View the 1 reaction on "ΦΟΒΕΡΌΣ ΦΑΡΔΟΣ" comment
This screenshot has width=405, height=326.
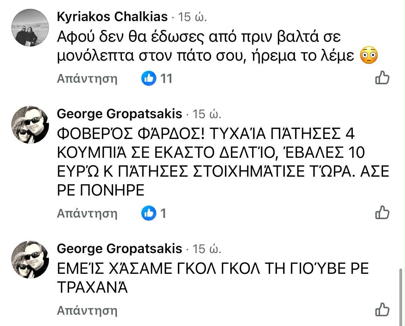click(163, 213)
